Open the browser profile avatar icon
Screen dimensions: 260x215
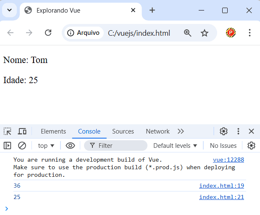pyautogui.click(x=231, y=33)
